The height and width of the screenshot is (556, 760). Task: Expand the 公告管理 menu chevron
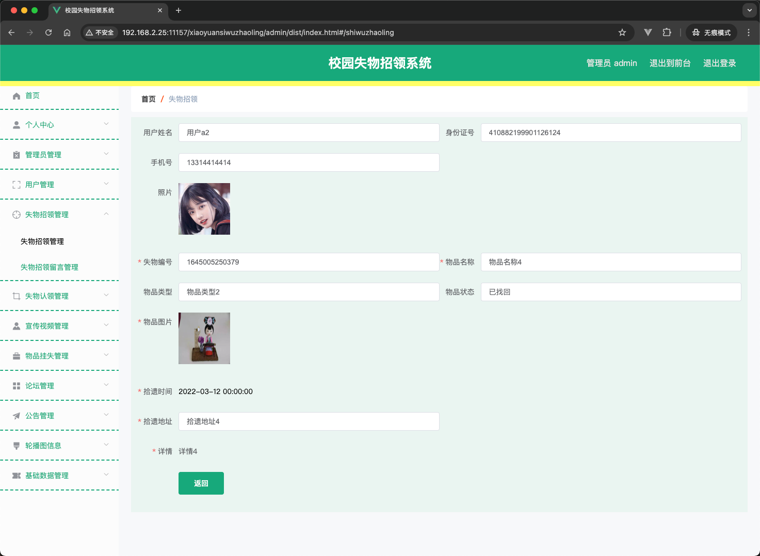click(x=106, y=415)
